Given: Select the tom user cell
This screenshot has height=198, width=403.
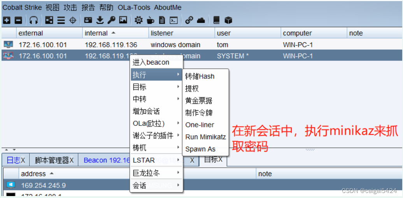Looking at the screenshot, I should click(x=223, y=45).
